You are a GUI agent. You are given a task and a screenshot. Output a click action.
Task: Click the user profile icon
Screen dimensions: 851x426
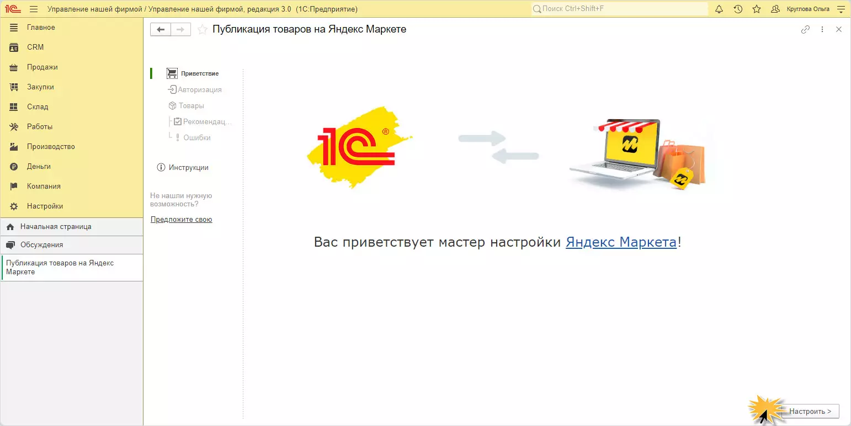[775, 9]
